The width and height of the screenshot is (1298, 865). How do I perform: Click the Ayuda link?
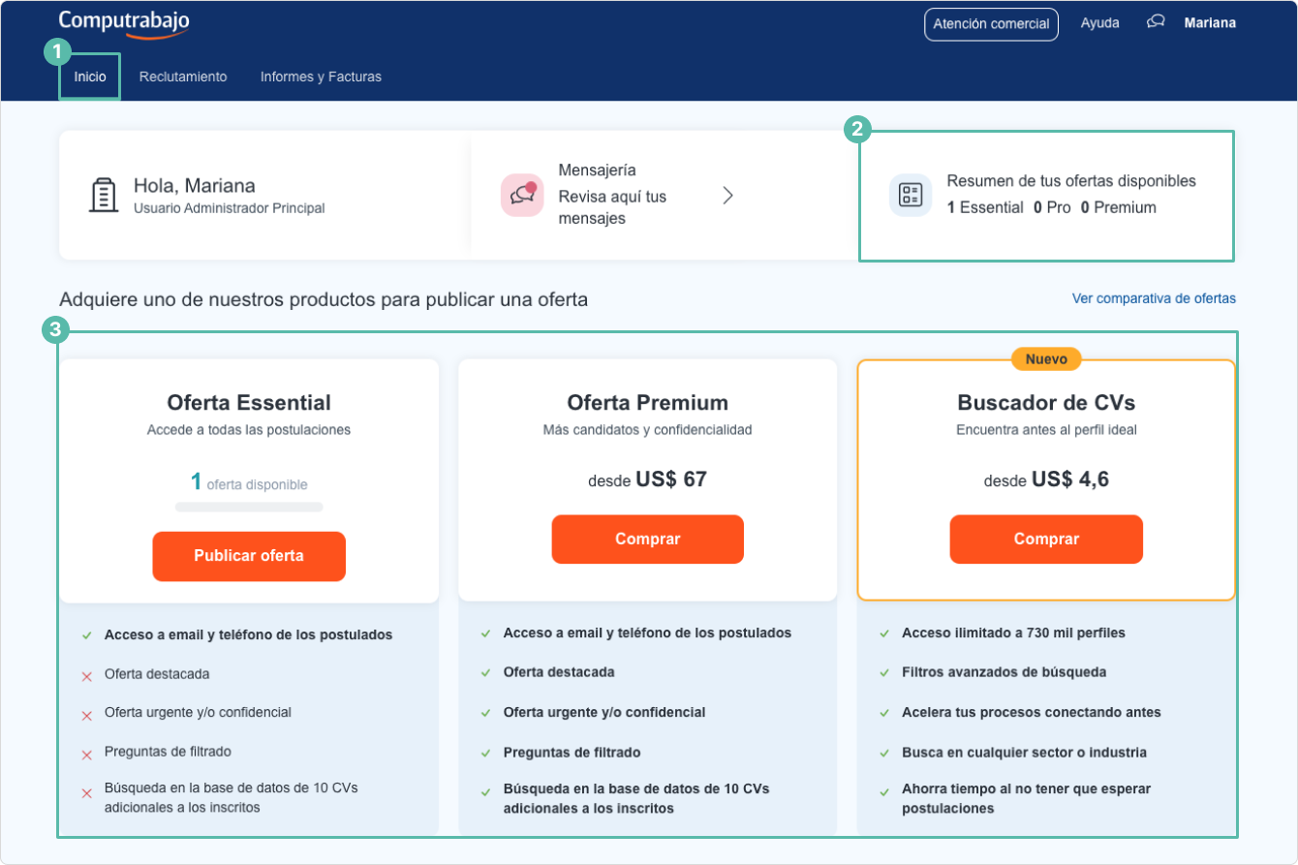(x=1099, y=21)
